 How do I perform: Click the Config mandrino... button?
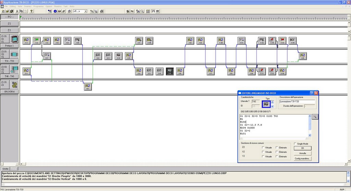(x=302, y=159)
